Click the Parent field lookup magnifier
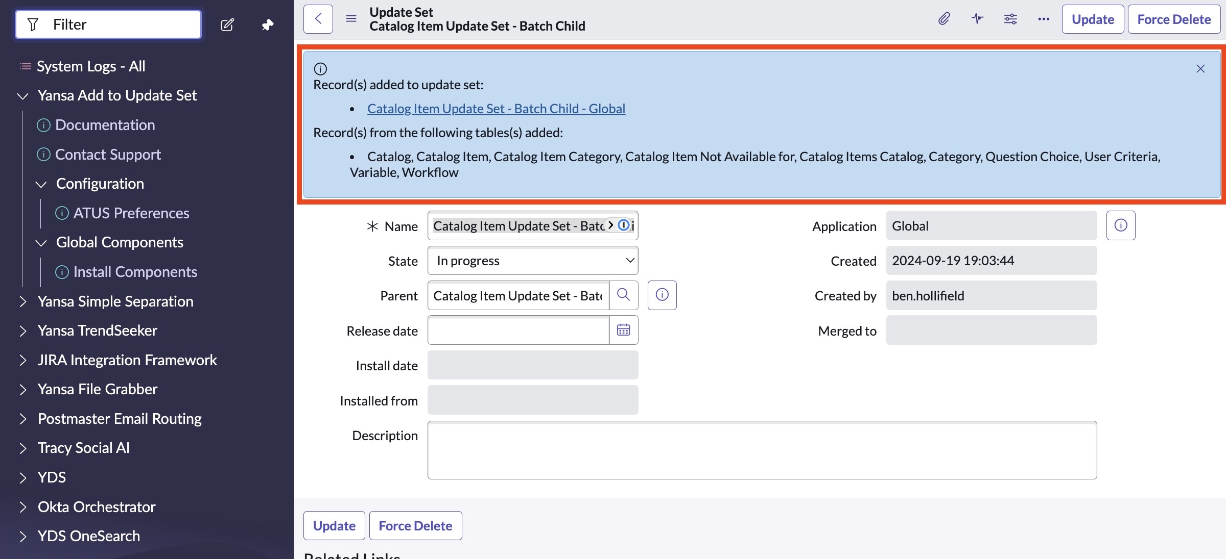The image size is (1226, 559). coord(623,295)
